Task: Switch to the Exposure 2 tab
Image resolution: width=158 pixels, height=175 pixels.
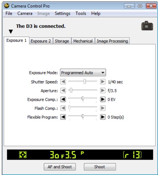Action: pos(41,41)
